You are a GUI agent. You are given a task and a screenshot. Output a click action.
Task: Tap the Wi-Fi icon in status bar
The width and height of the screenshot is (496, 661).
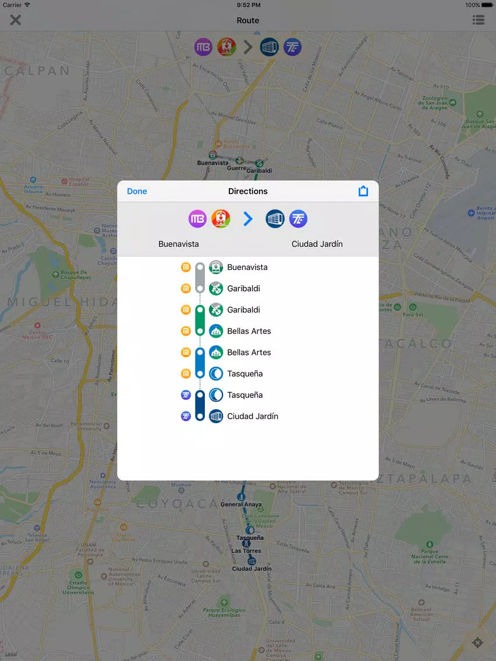27,5
